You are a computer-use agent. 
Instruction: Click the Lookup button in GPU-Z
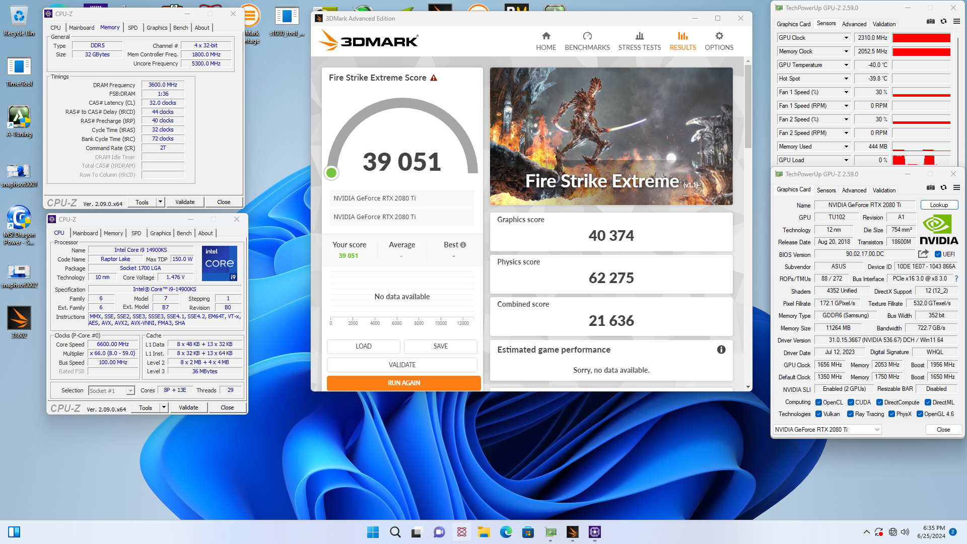[939, 205]
